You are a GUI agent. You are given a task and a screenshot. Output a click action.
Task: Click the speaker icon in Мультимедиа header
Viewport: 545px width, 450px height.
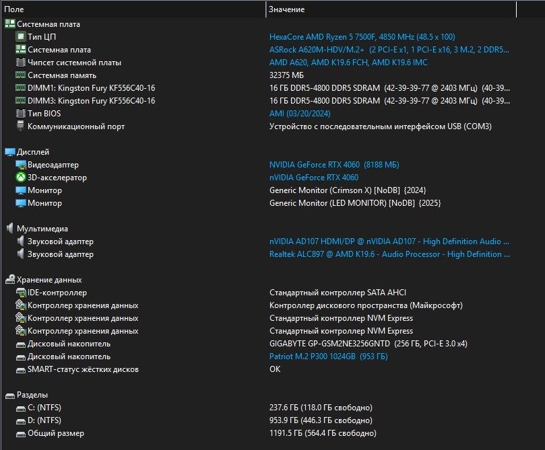pos(9,229)
